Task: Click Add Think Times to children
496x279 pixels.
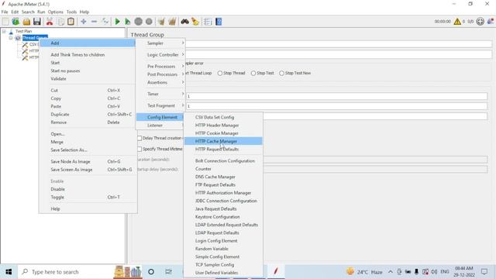Action: [88, 55]
